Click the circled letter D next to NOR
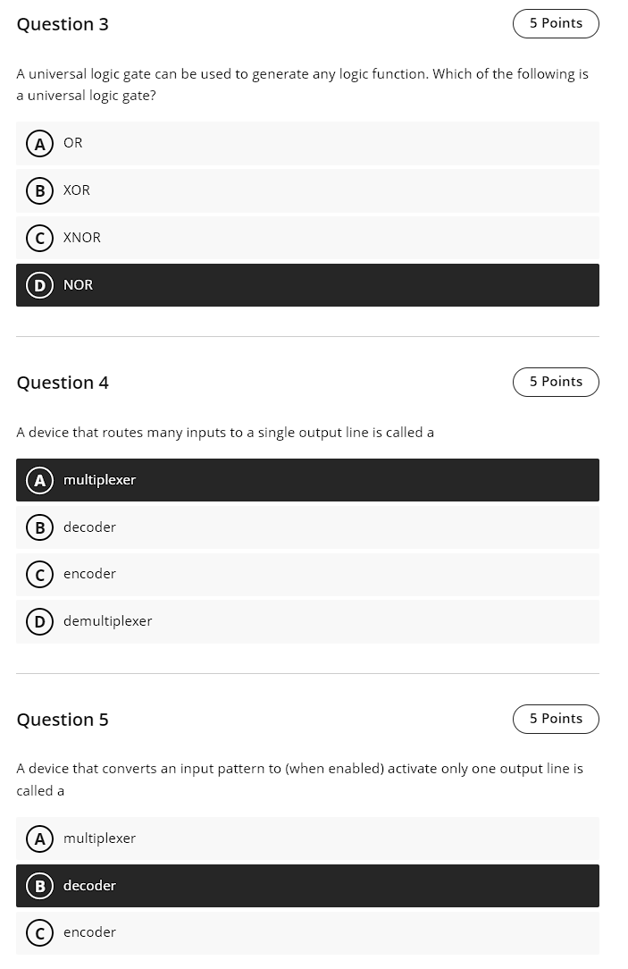 [39, 284]
